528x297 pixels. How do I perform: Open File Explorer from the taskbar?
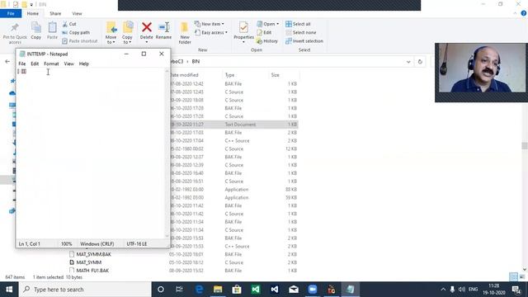coord(218,290)
